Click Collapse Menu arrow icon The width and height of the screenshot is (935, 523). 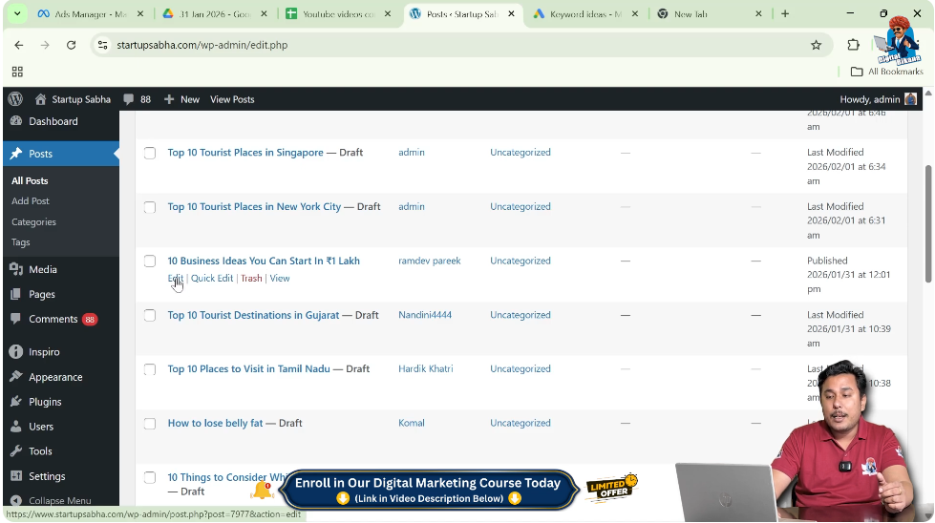click(16, 500)
